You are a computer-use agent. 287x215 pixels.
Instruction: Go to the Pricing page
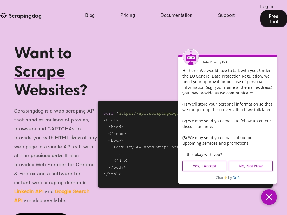[128, 15]
